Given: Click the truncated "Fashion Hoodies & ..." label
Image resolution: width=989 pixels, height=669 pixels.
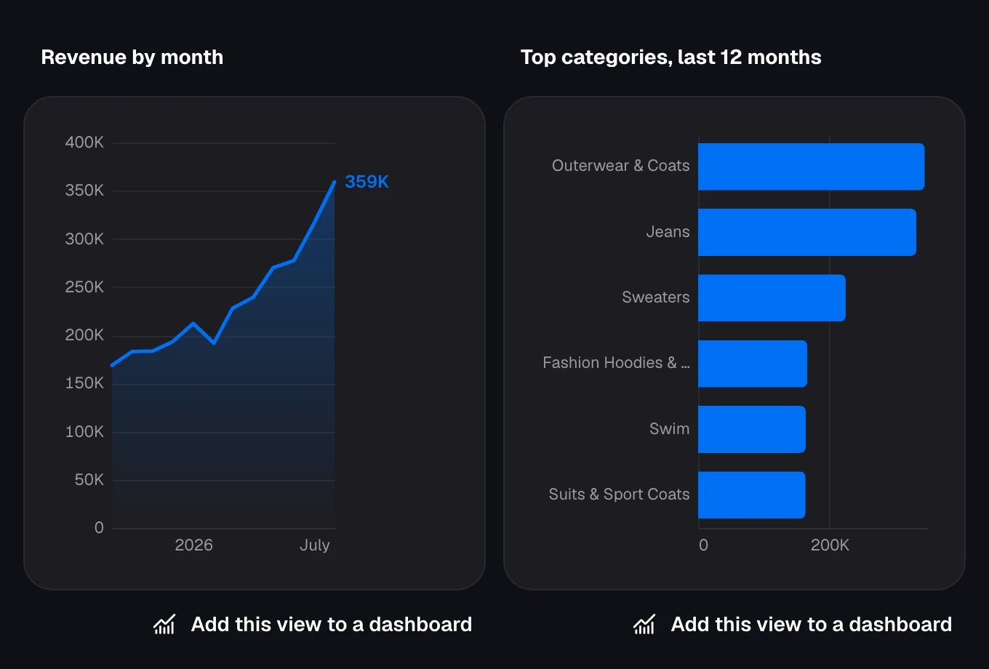Looking at the screenshot, I should tap(616, 363).
